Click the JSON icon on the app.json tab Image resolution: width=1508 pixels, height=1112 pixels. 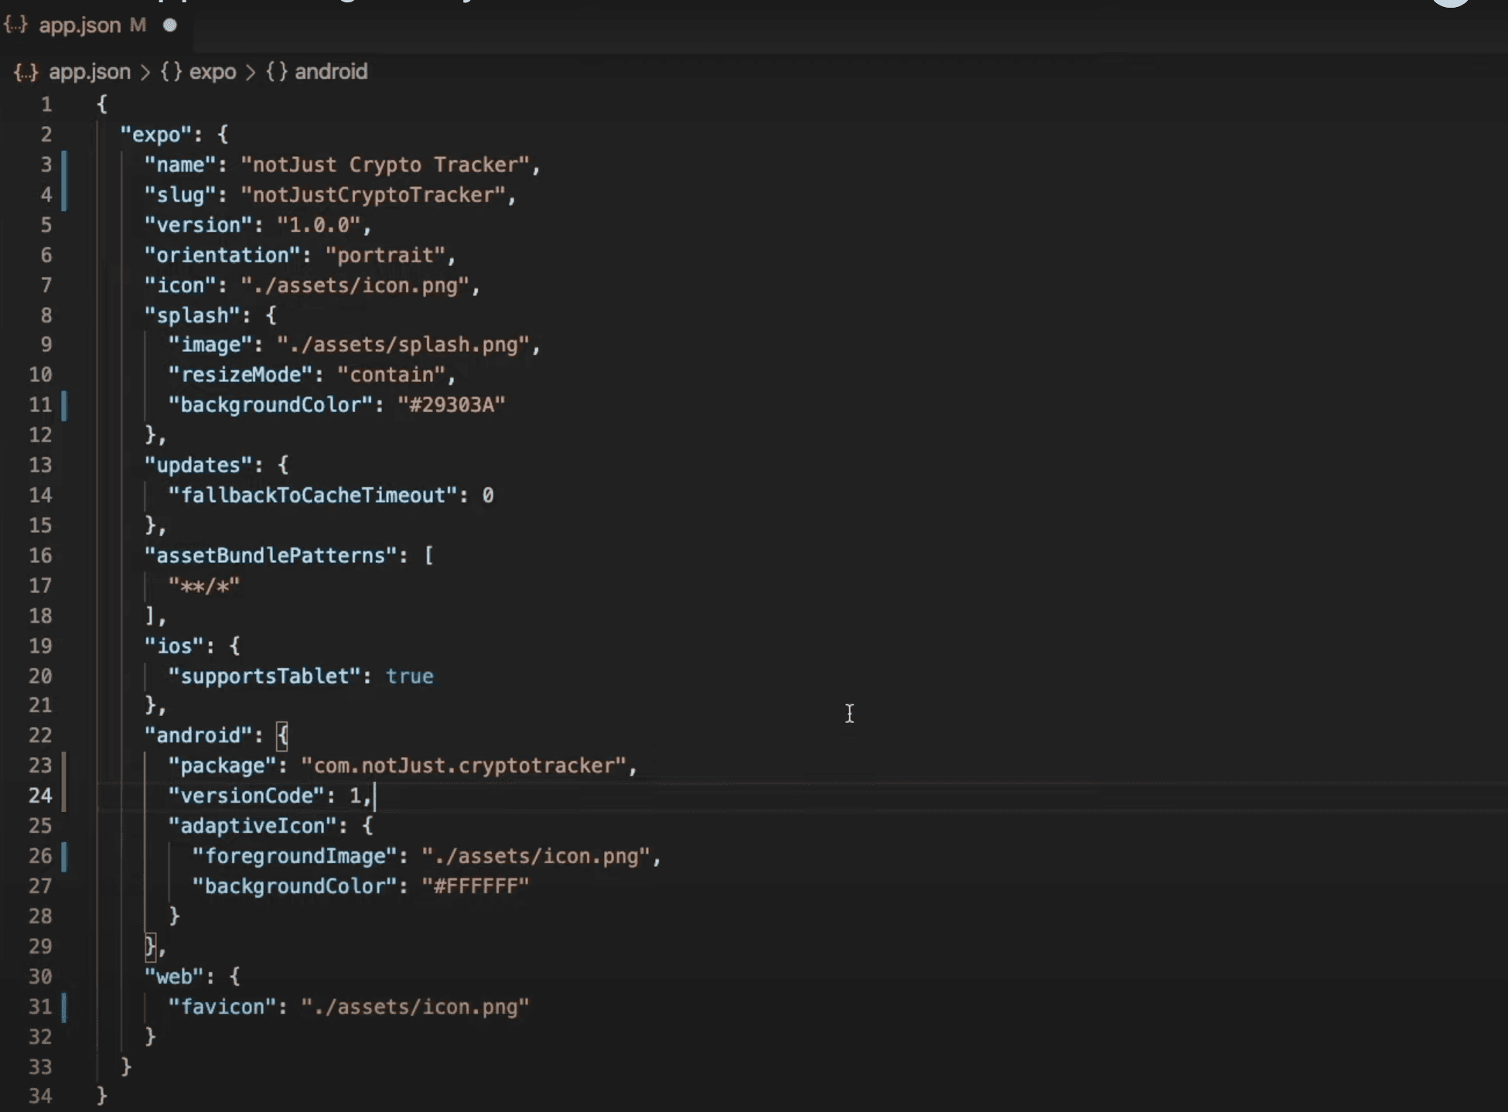click(x=15, y=25)
